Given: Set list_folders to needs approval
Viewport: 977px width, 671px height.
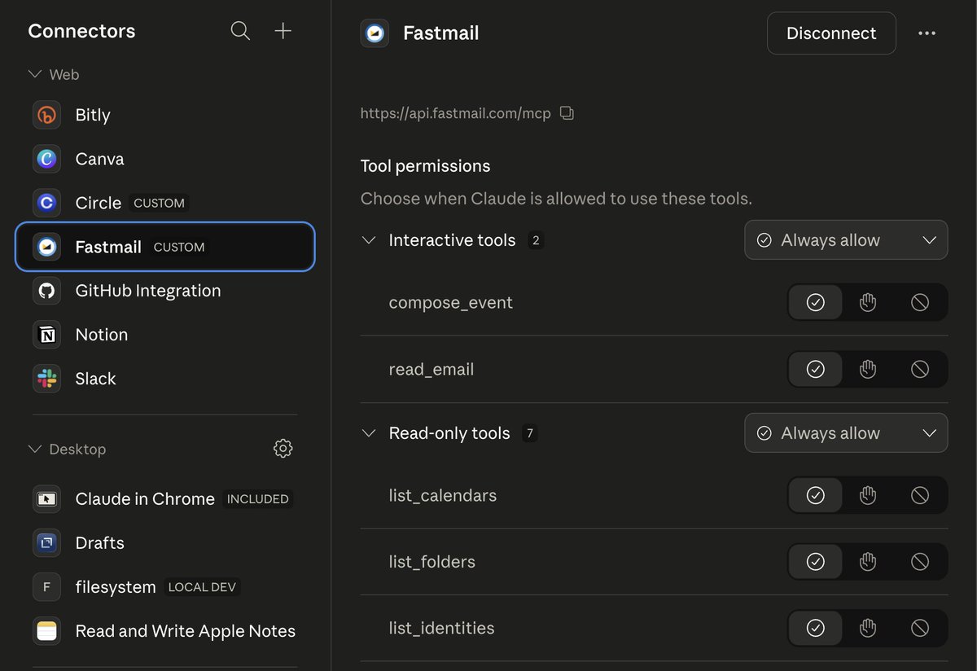Looking at the screenshot, I should click(868, 562).
